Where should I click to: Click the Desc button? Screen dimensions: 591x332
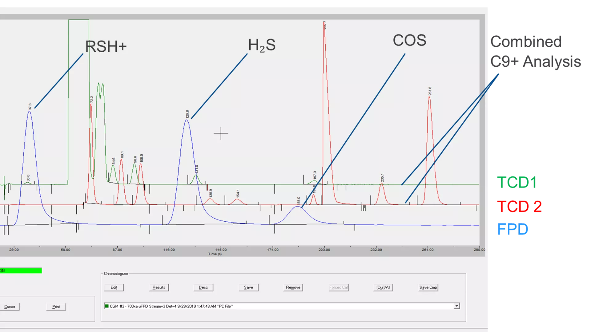coord(203,287)
